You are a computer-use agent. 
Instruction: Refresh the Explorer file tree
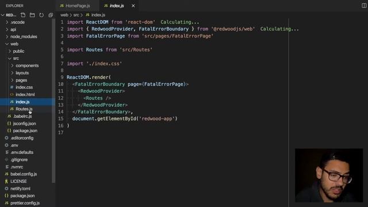click(x=41, y=15)
